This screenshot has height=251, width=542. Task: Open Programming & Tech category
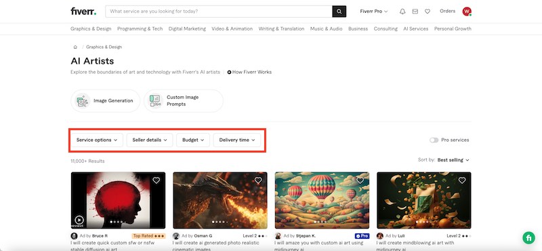(140, 28)
